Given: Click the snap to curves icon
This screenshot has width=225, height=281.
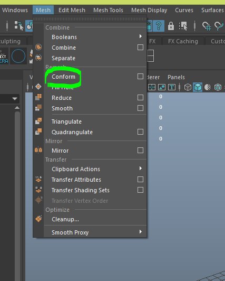Looking at the screenshot, I should tap(219, 26).
